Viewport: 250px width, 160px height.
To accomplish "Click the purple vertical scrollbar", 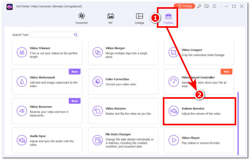I will (238, 123).
